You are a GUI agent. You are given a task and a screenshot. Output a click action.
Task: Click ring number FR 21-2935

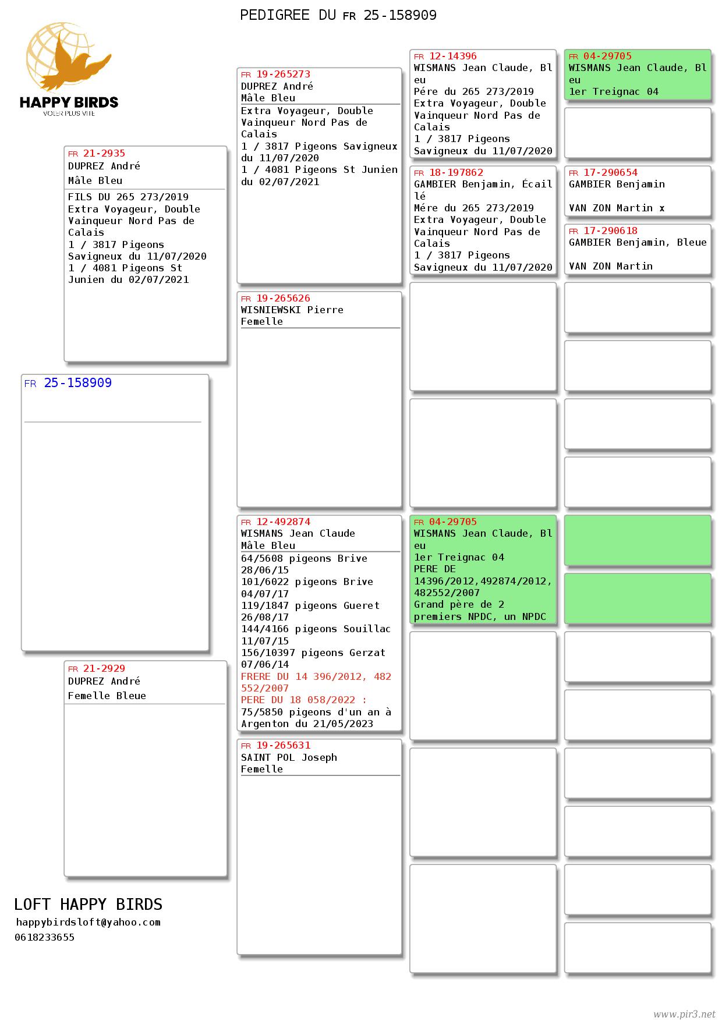(97, 154)
